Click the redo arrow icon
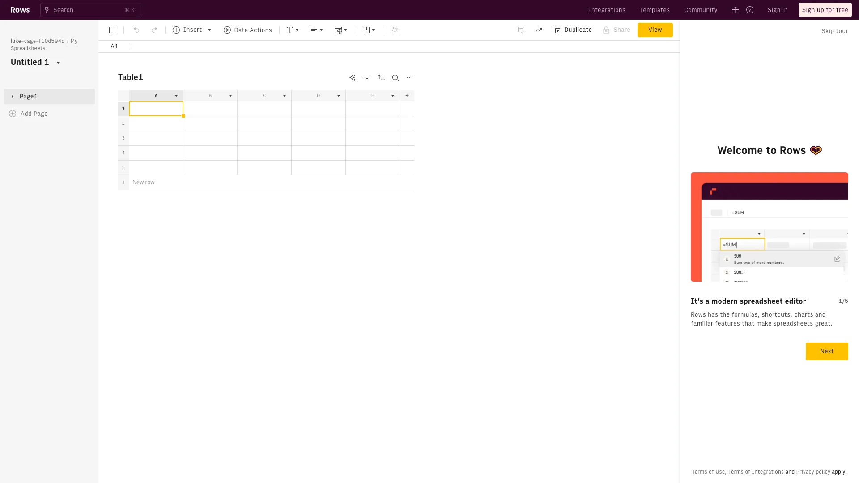This screenshot has width=859, height=483. coord(154,30)
